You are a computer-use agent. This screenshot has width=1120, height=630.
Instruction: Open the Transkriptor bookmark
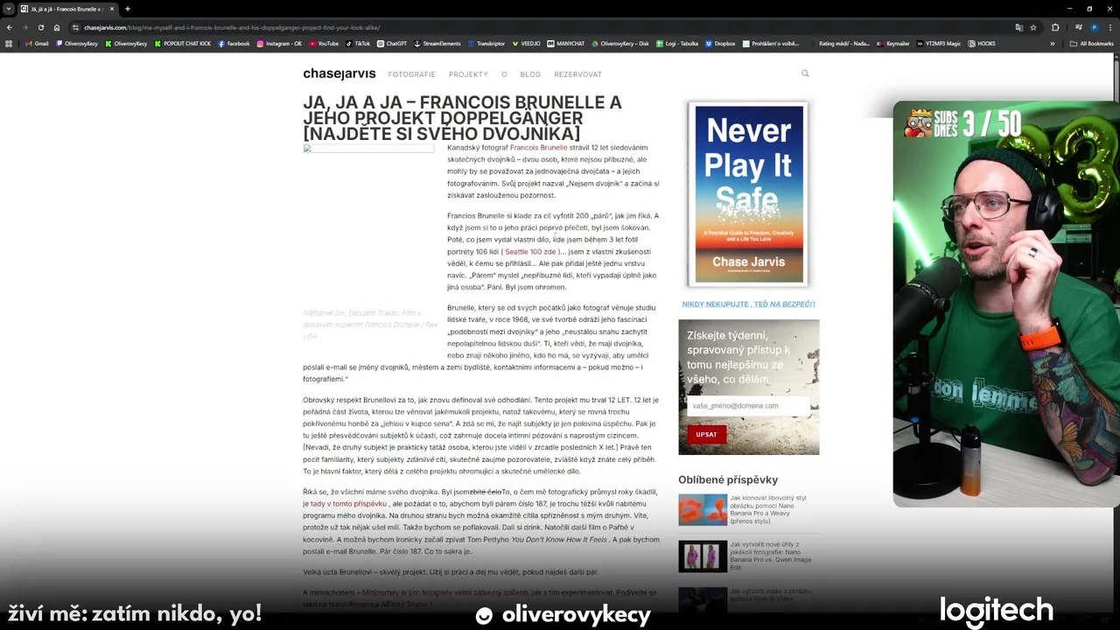point(486,43)
